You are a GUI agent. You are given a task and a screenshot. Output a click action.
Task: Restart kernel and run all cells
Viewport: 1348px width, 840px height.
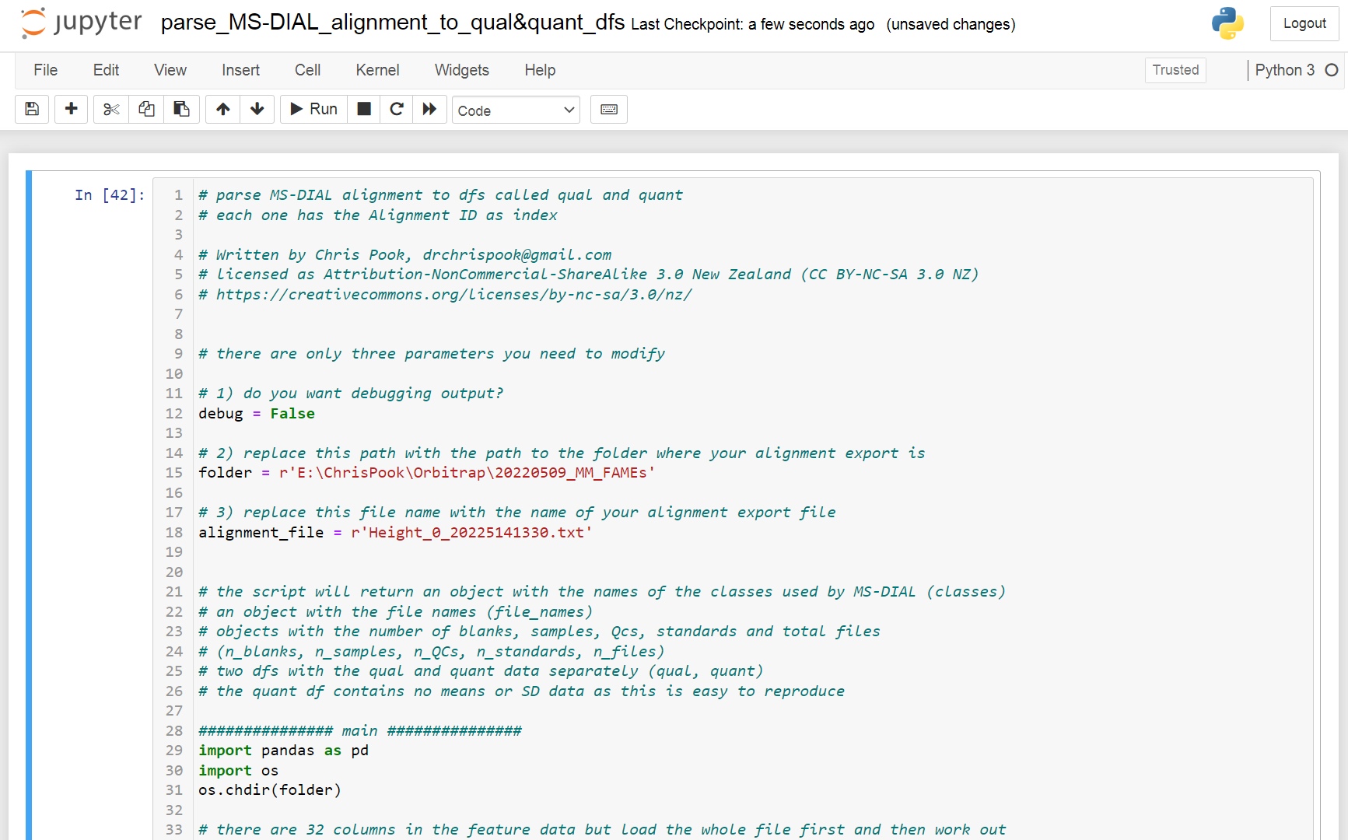429,109
